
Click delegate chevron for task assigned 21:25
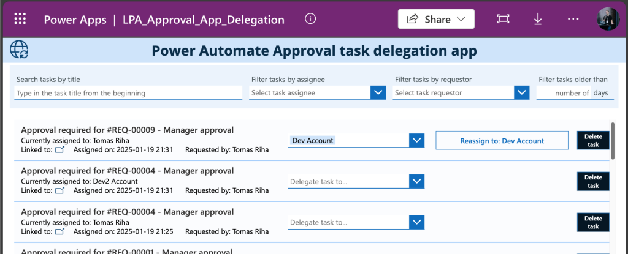(x=416, y=222)
